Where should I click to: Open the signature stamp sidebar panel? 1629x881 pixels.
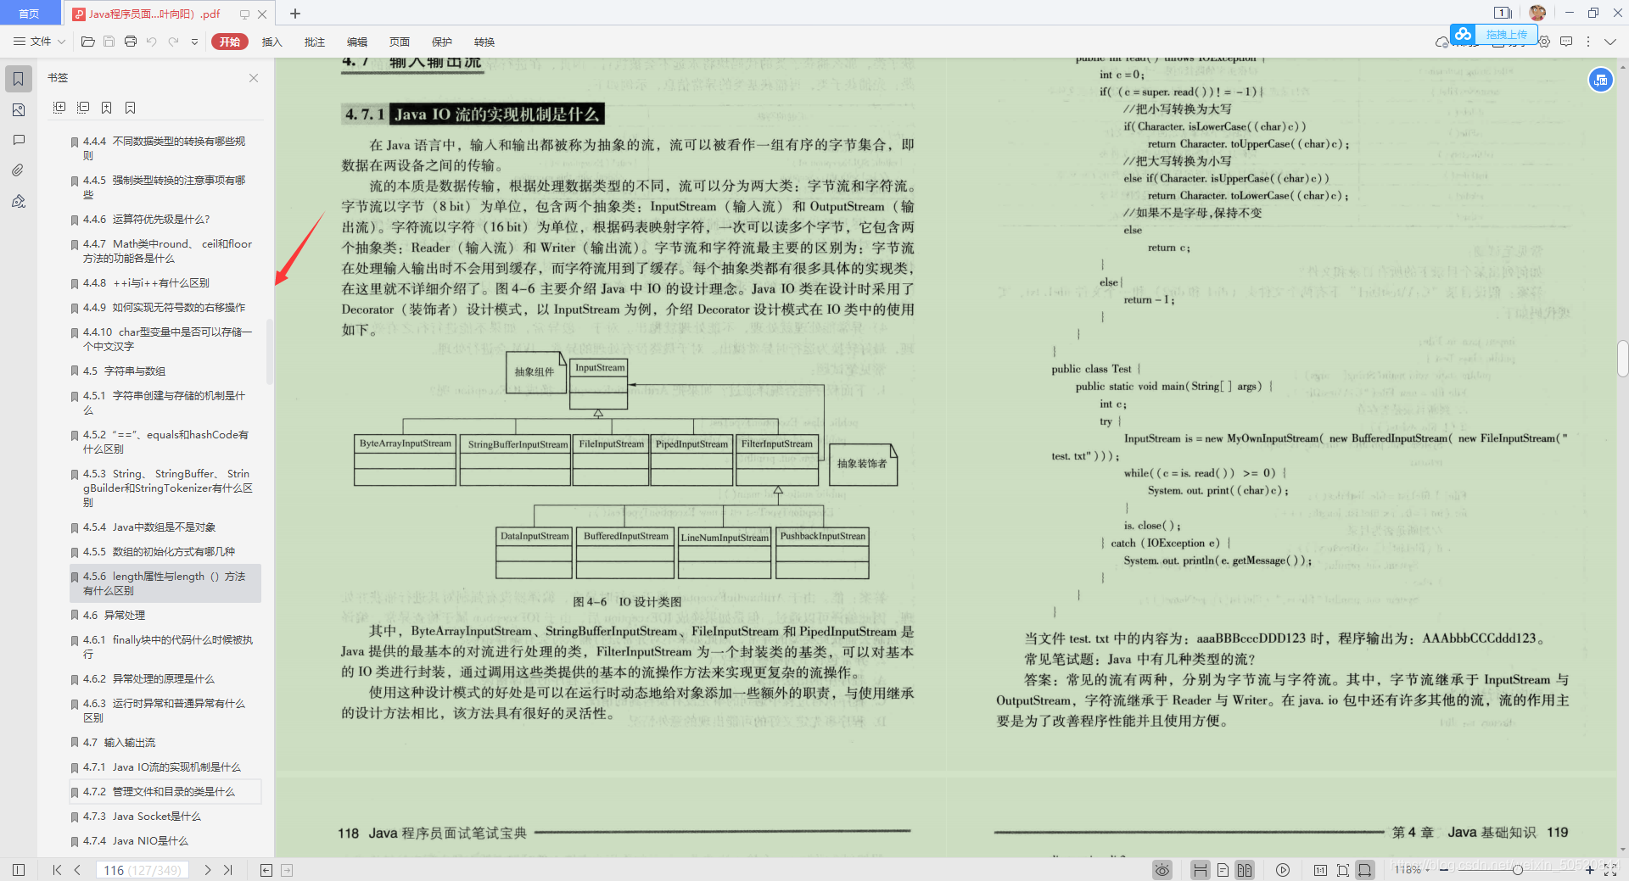coord(19,201)
